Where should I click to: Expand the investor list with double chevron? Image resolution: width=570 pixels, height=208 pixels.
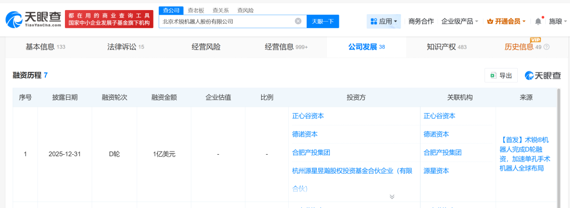392,196
